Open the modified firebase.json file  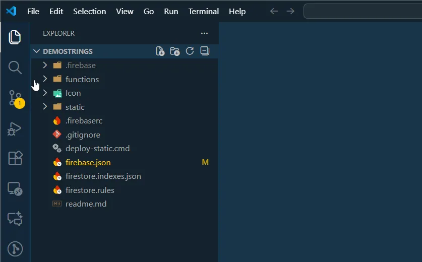pyautogui.click(x=88, y=162)
